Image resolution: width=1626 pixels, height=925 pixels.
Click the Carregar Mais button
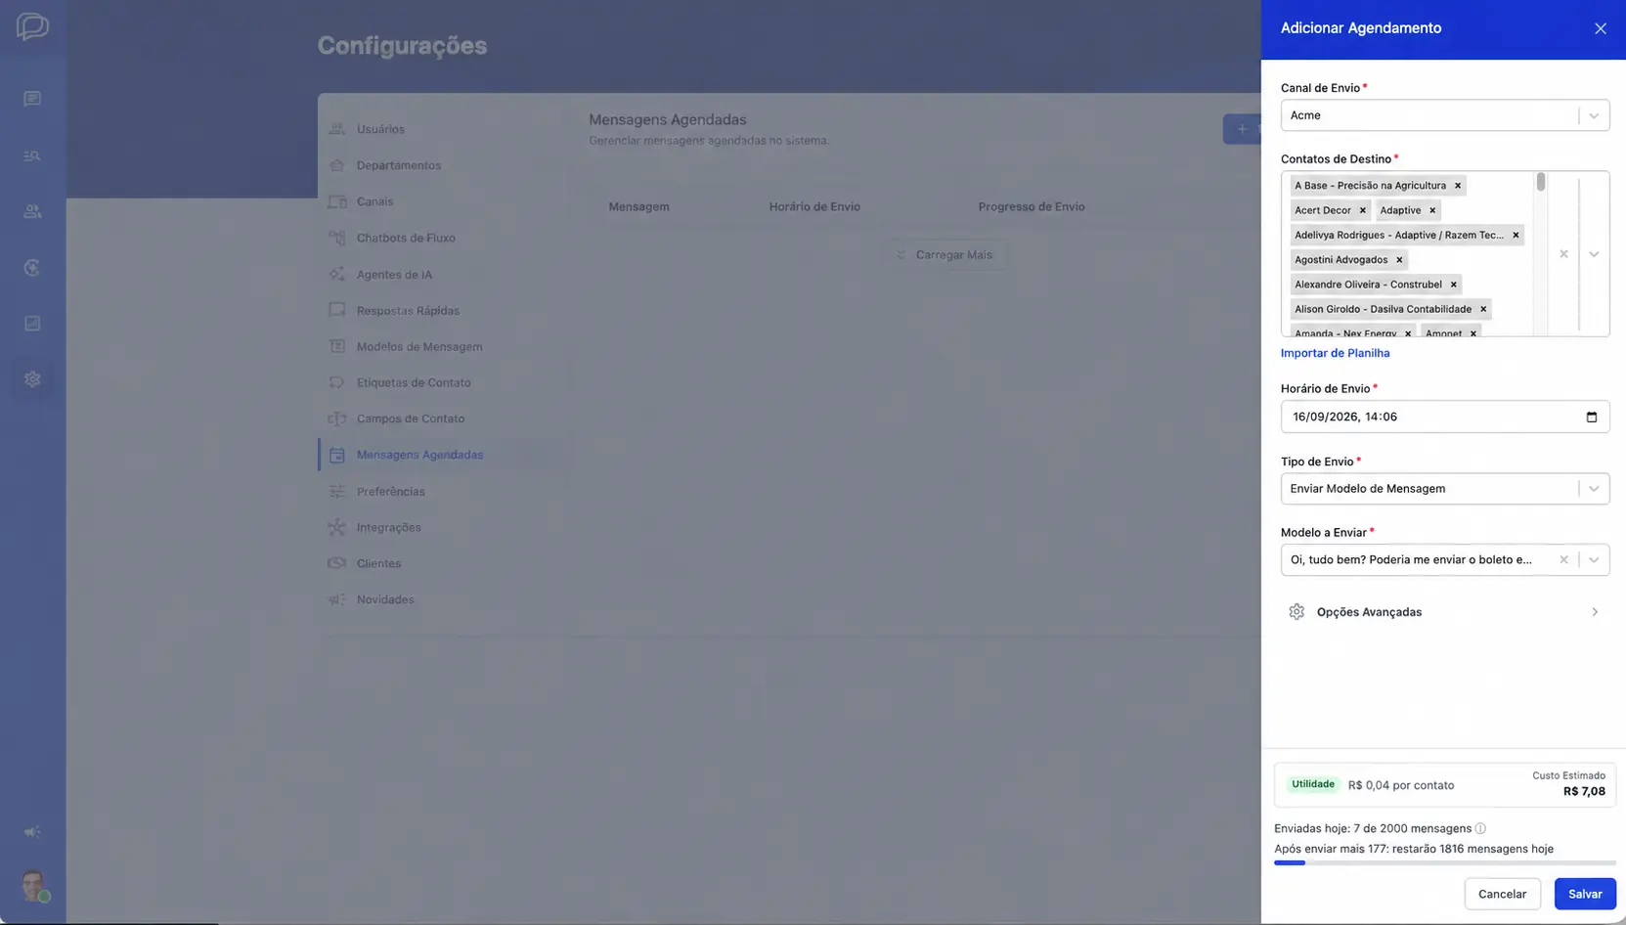click(945, 255)
